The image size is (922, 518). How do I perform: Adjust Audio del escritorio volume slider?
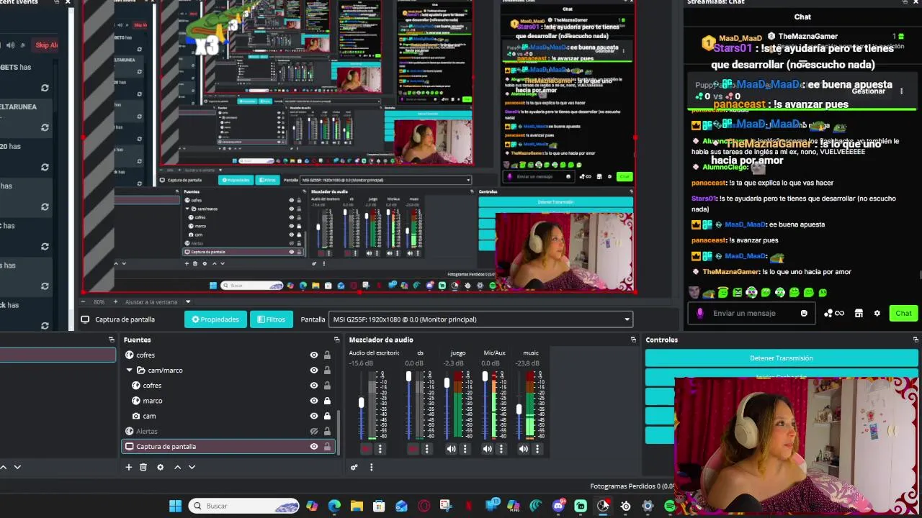coord(361,403)
